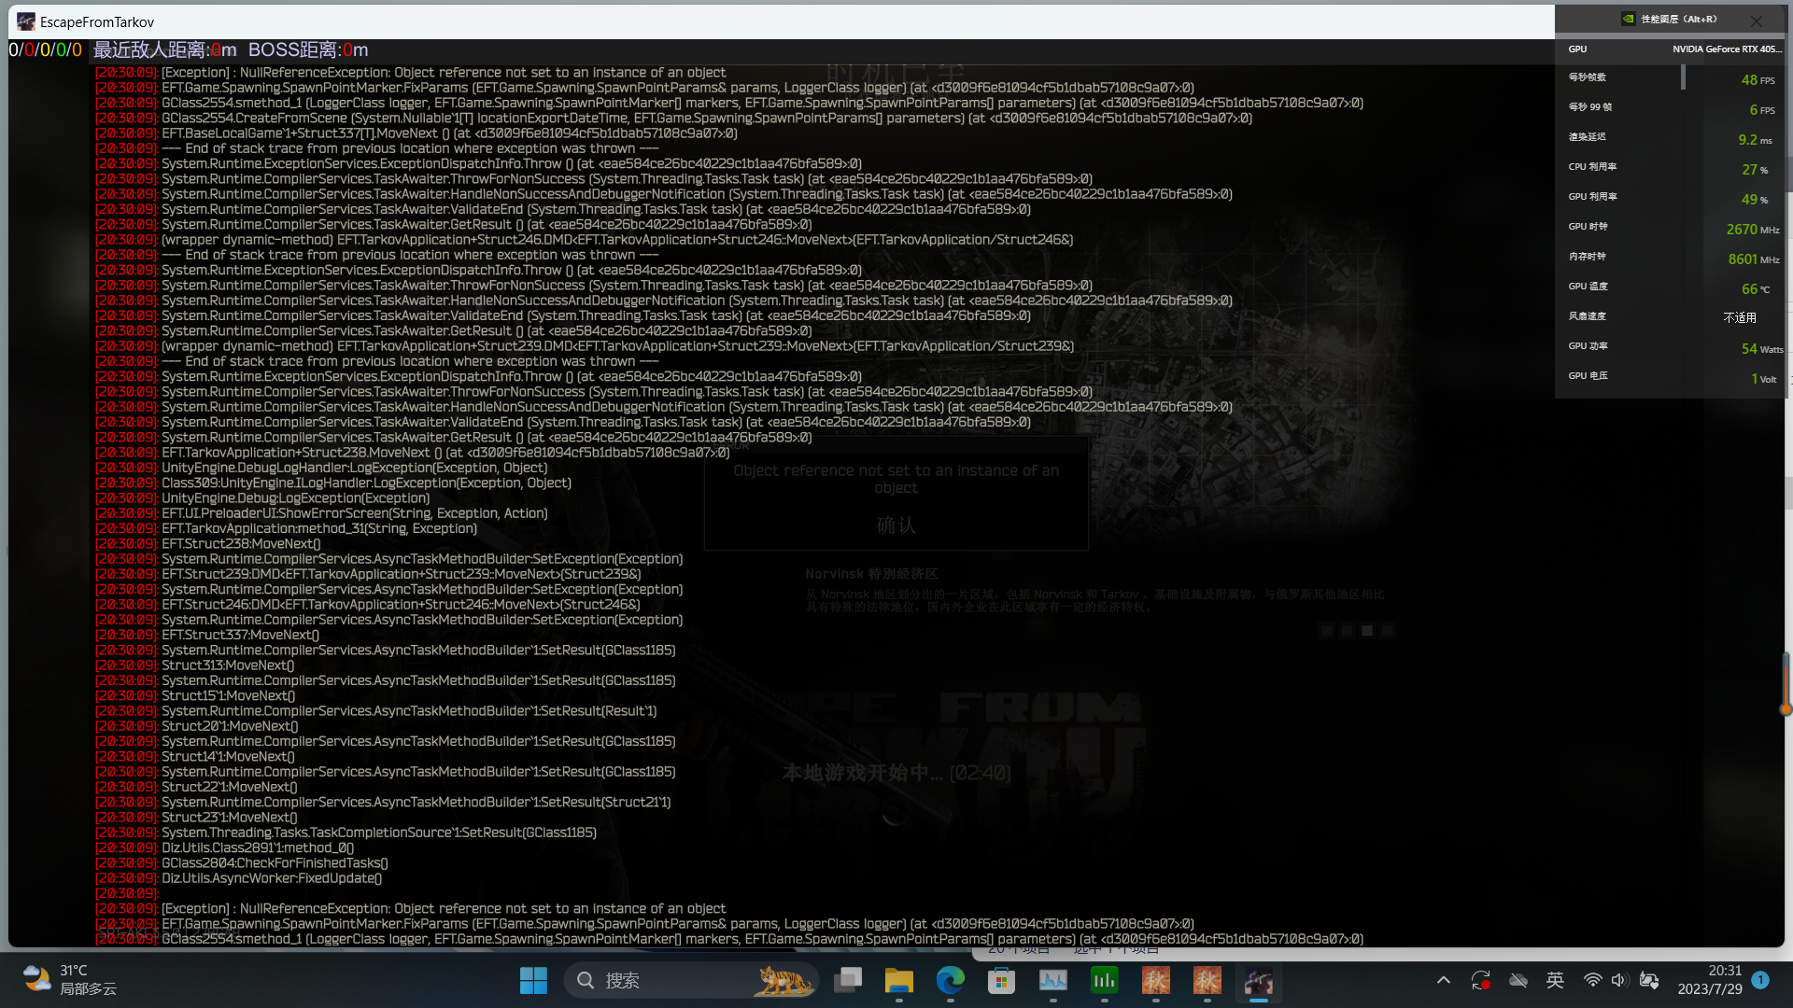Switch to the green bar-chart app
This screenshot has height=1008, width=1793.
[1105, 981]
